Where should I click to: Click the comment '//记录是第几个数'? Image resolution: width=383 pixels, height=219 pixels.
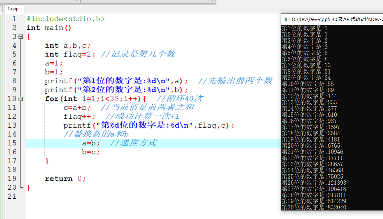click(x=138, y=54)
